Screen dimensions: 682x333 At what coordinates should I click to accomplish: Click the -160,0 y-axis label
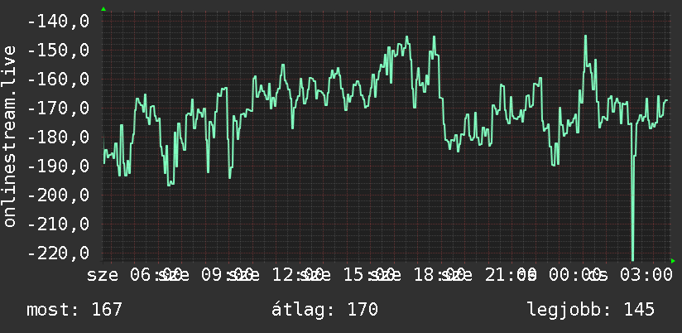[58, 80]
